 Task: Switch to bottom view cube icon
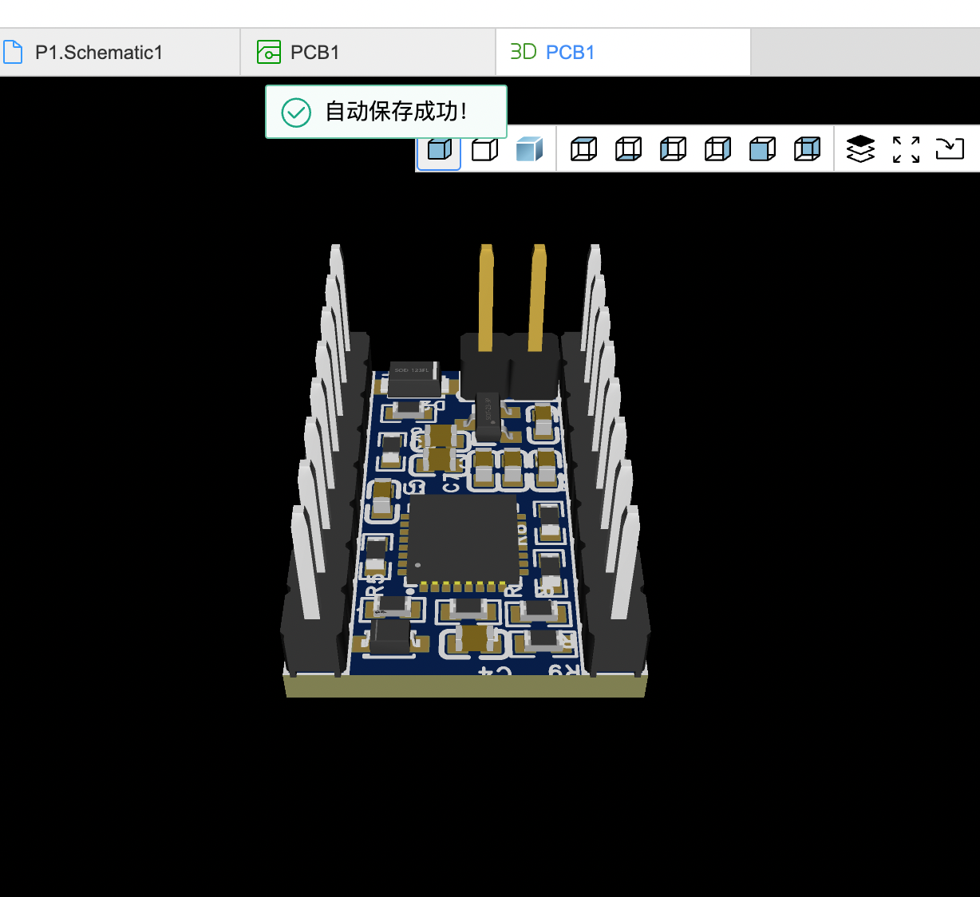point(628,149)
